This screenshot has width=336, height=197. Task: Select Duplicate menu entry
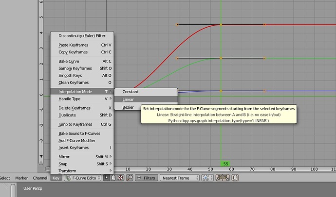coord(82,115)
